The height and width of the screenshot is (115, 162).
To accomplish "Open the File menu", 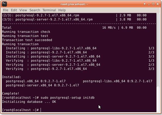I will tap(6, 10).
